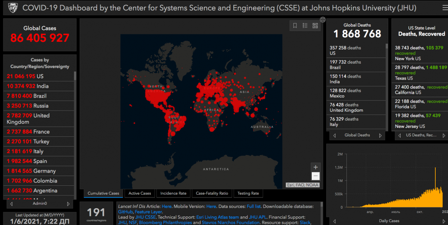Viewport: 448px width, 225px height.
Task: Open the basemap gallery grid icon
Action: (315, 25)
